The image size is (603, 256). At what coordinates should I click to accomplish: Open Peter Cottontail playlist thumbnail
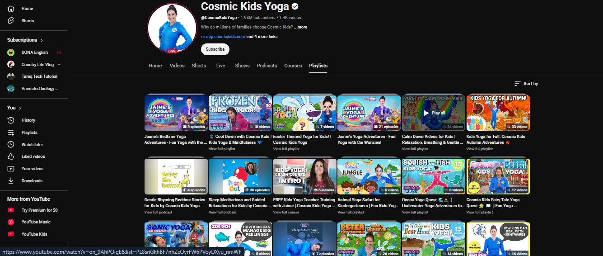pos(369,239)
